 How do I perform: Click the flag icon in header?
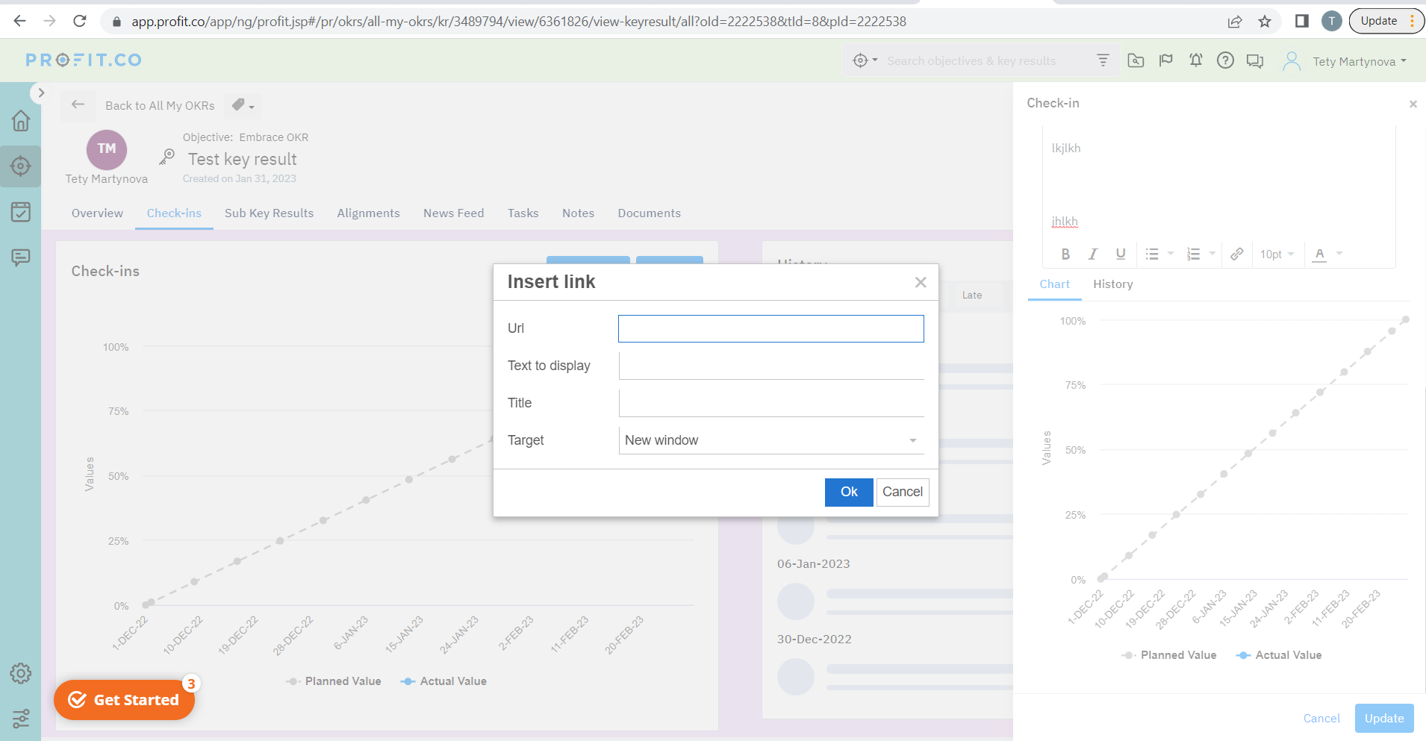(x=1165, y=60)
